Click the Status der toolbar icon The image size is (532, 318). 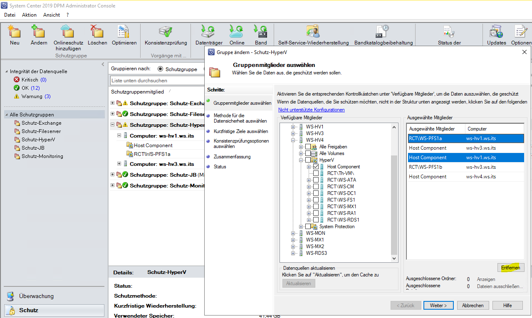[449, 32]
